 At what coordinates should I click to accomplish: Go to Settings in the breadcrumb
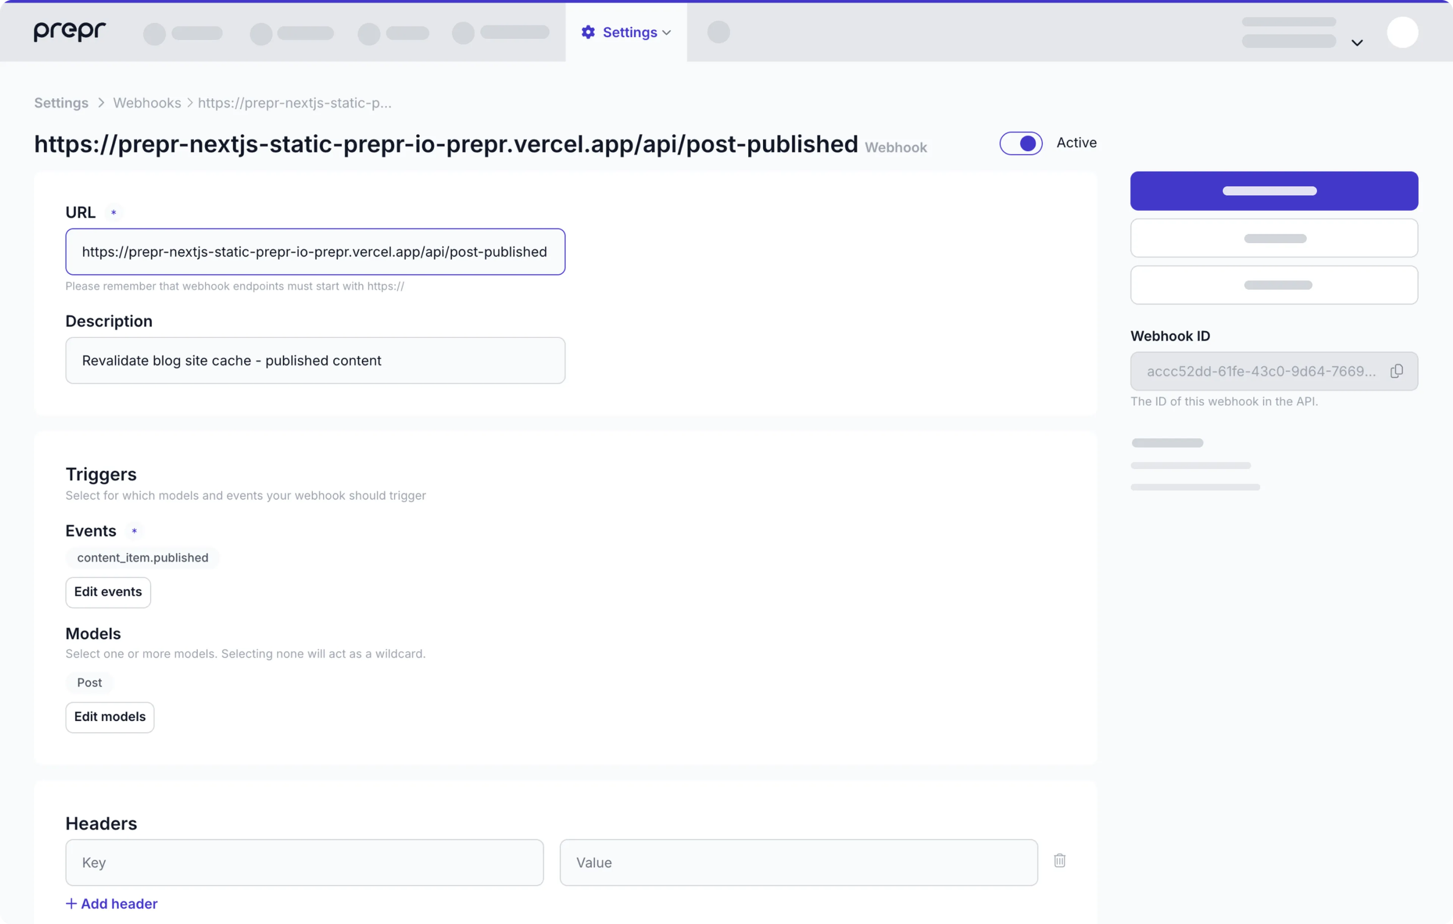click(x=61, y=103)
